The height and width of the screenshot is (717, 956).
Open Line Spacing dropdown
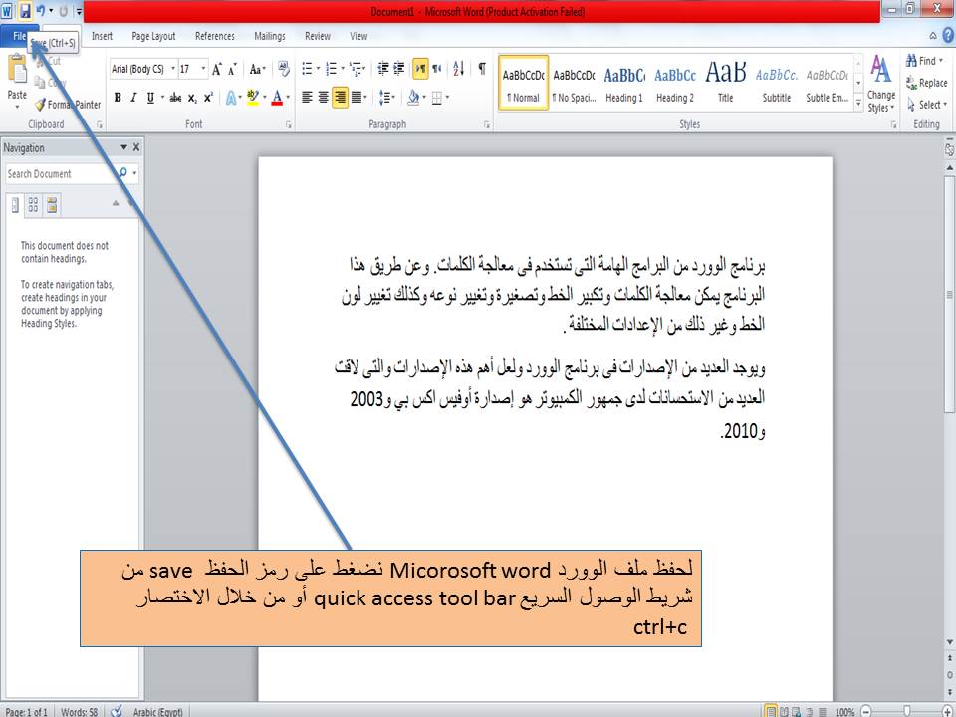pos(386,98)
